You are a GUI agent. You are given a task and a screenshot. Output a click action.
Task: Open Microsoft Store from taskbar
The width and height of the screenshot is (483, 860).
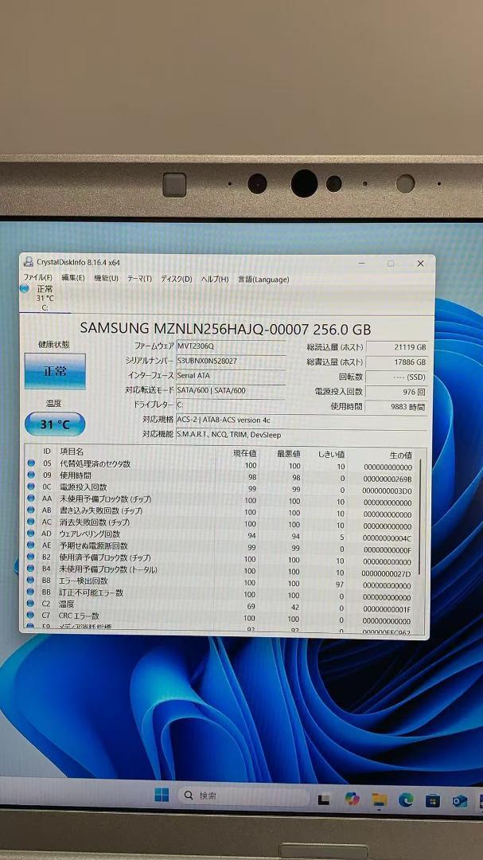point(433,801)
